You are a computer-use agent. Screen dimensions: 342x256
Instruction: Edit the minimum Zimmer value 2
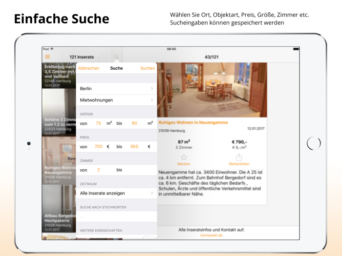point(98,170)
